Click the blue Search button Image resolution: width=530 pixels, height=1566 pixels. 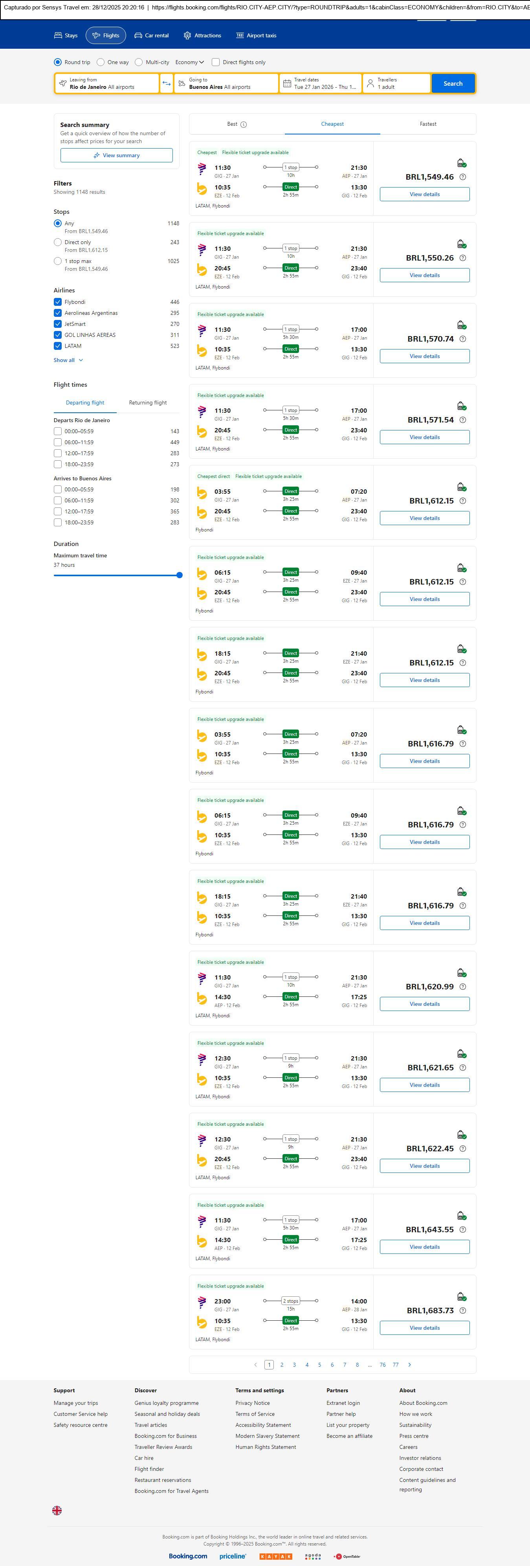tap(453, 83)
